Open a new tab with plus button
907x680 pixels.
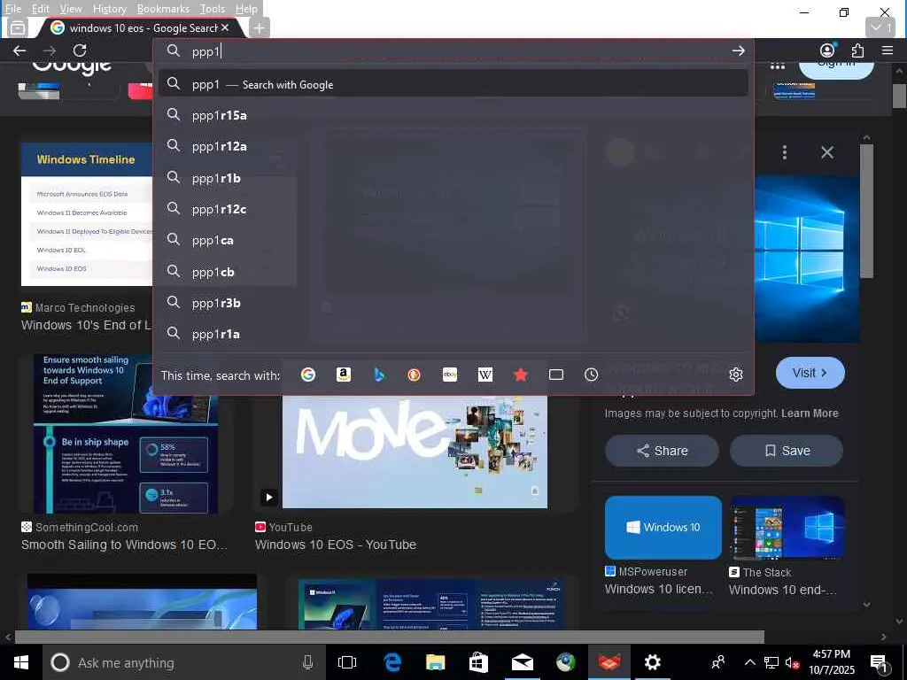(x=260, y=27)
